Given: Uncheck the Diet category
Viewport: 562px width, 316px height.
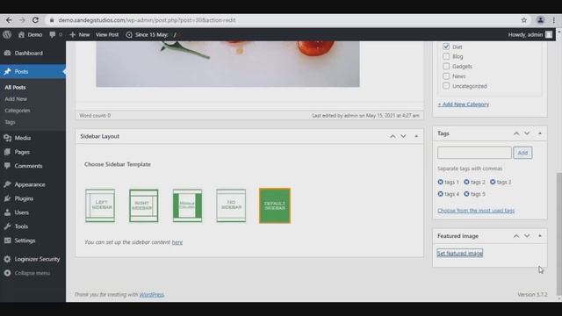Looking at the screenshot, I should 446,47.
